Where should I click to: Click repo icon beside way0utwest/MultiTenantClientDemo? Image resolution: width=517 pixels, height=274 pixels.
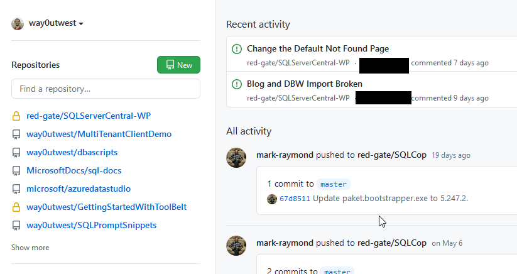point(16,134)
